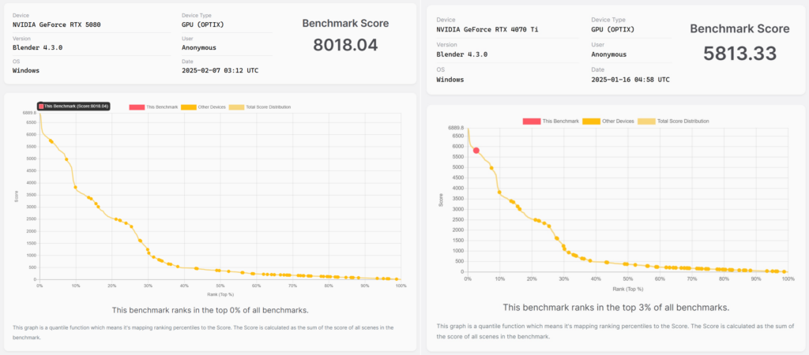Toggle "This Benchmark" legend in RTX 5080 chart
Screen dimensions: 809x355
[x=153, y=107]
